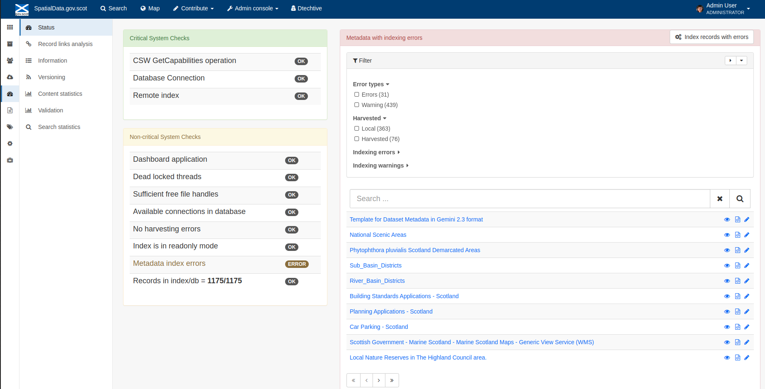765x389 pixels.
Task: Click Index records with errors button
Action: coord(712,37)
